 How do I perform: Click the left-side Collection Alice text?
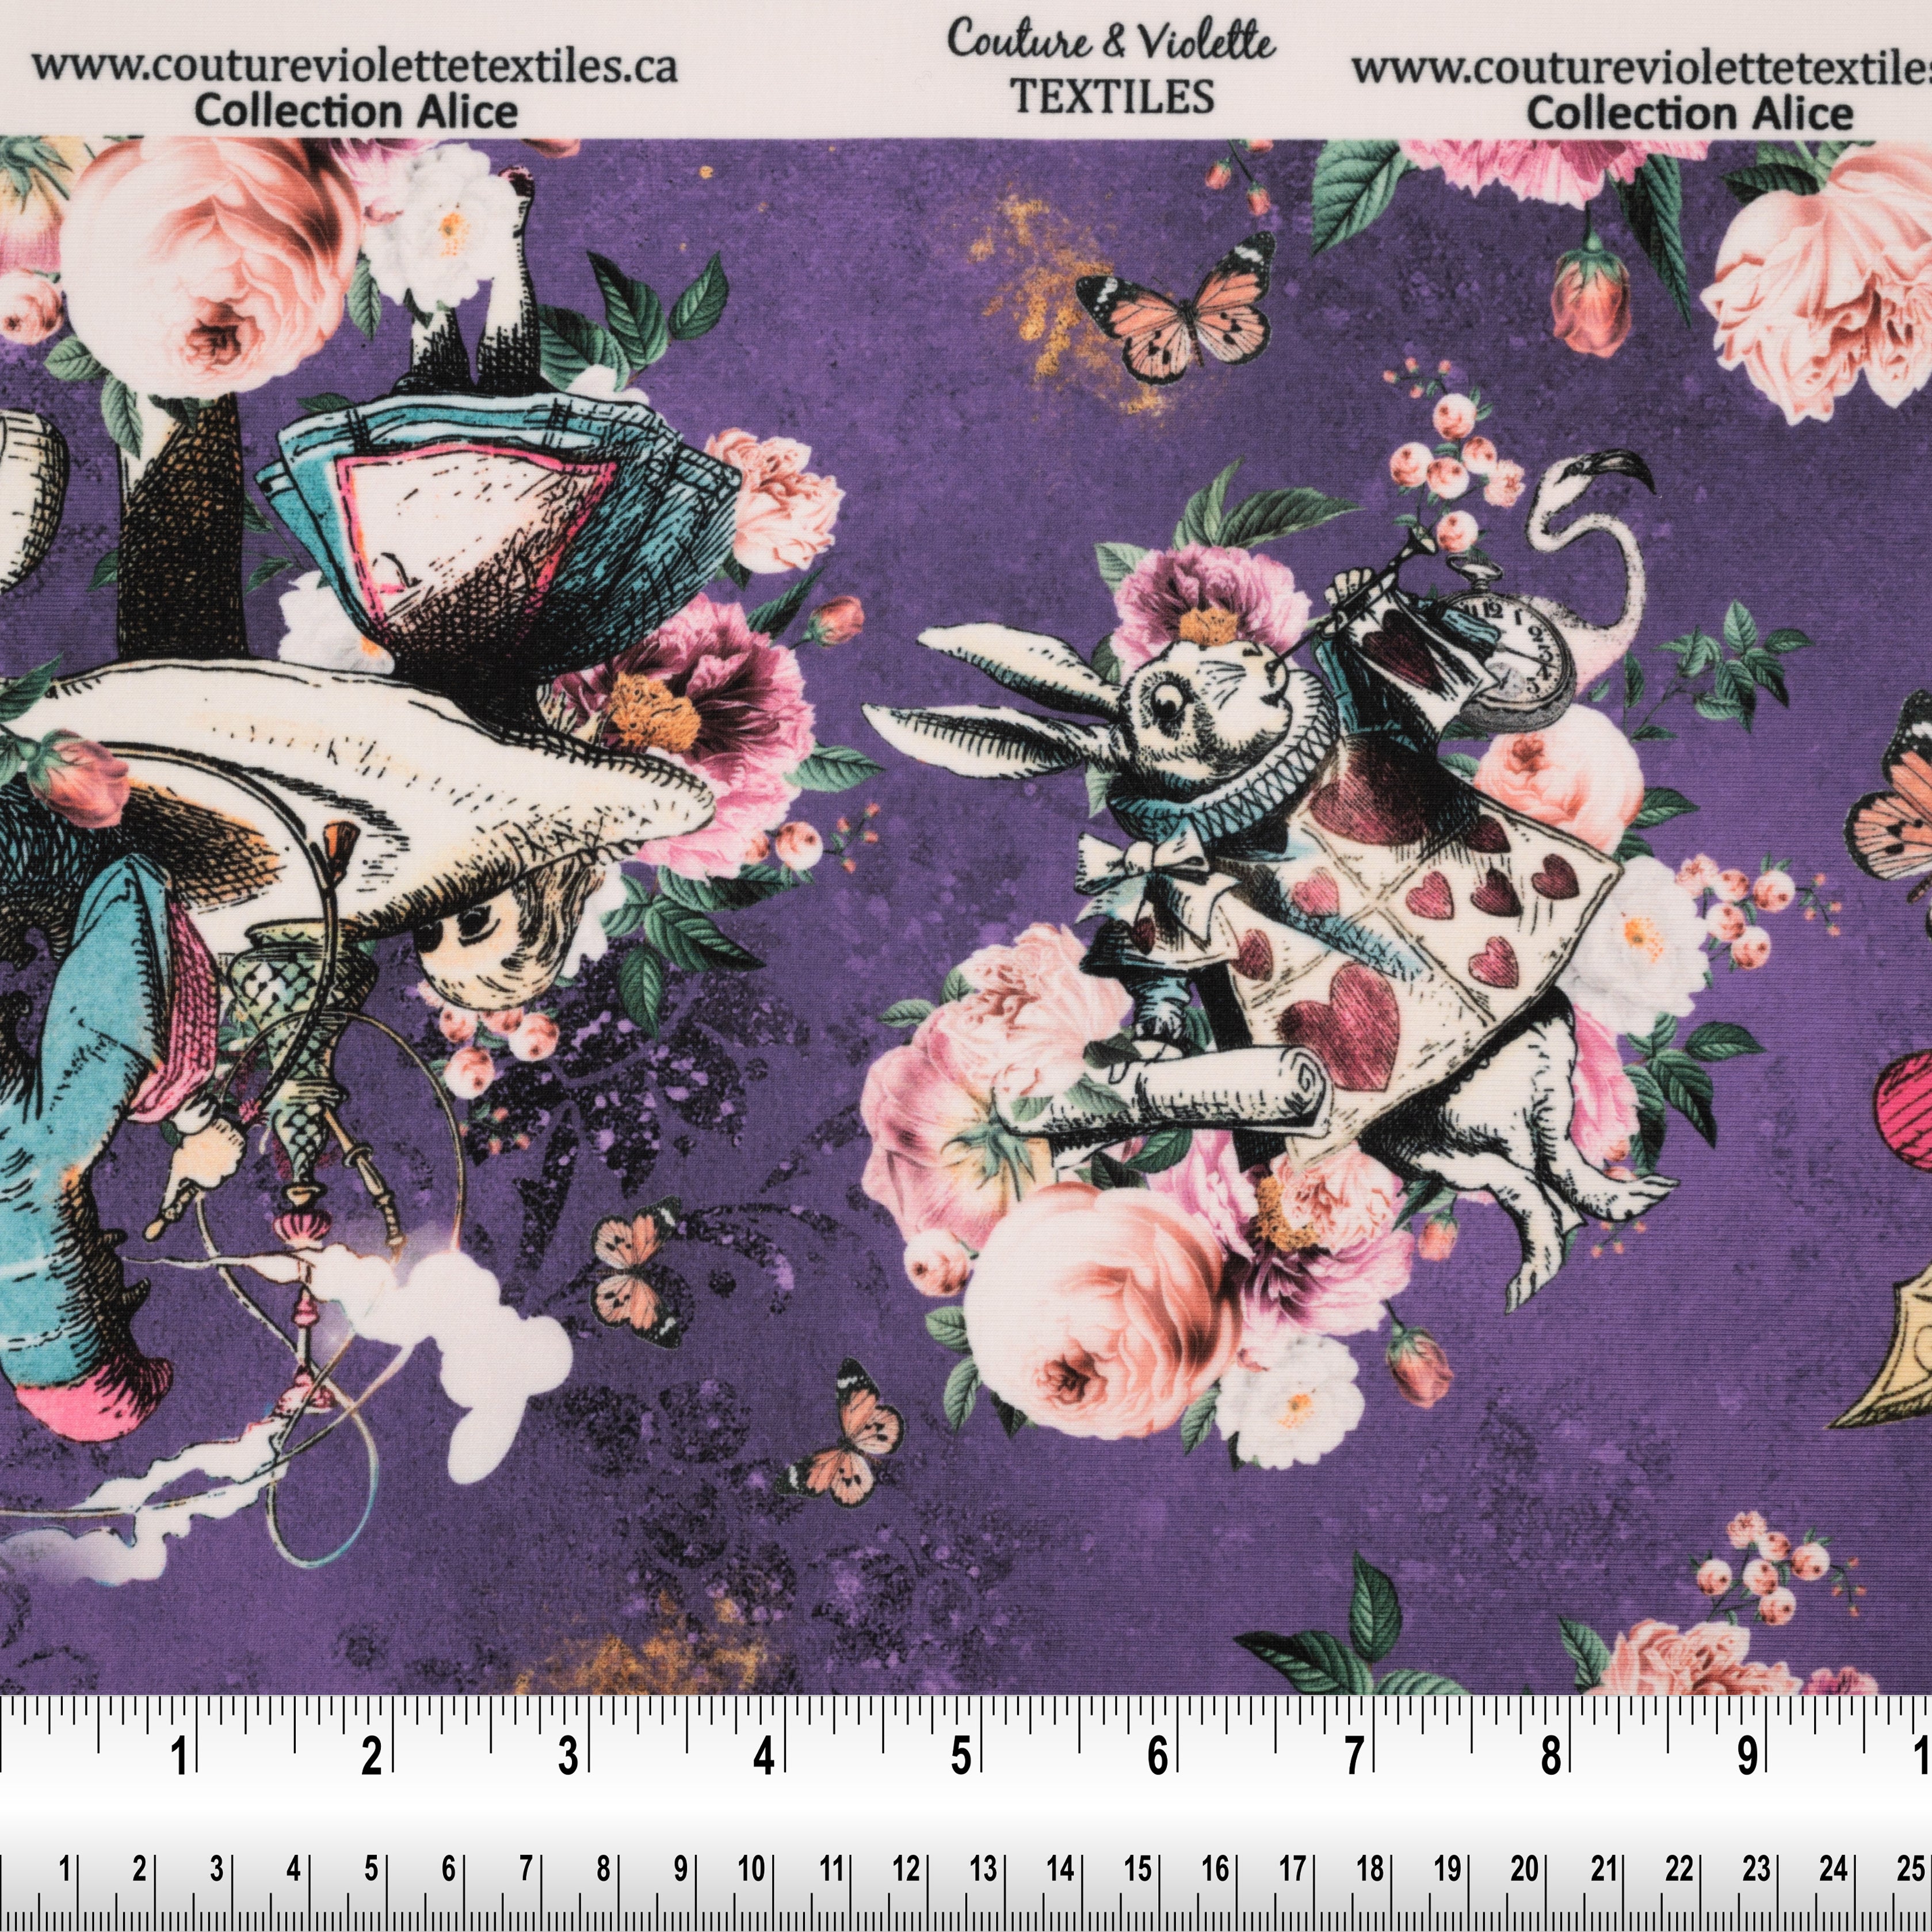click(x=356, y=111)
